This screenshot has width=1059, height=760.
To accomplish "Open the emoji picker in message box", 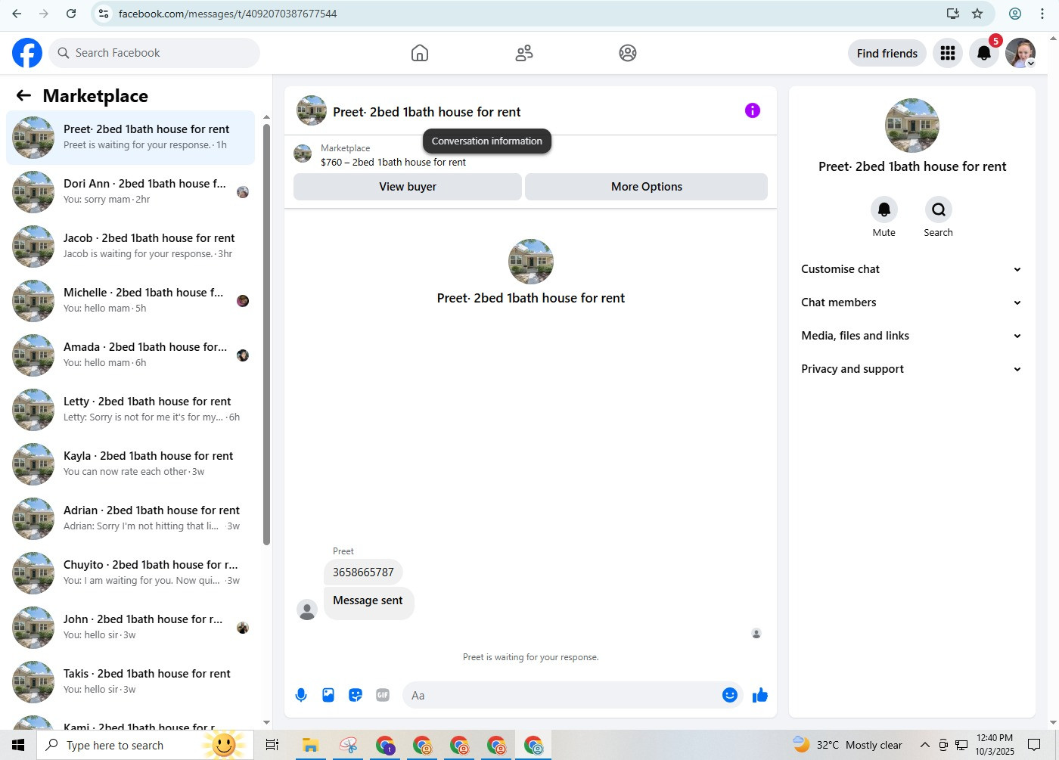I will tap(730, 695).
